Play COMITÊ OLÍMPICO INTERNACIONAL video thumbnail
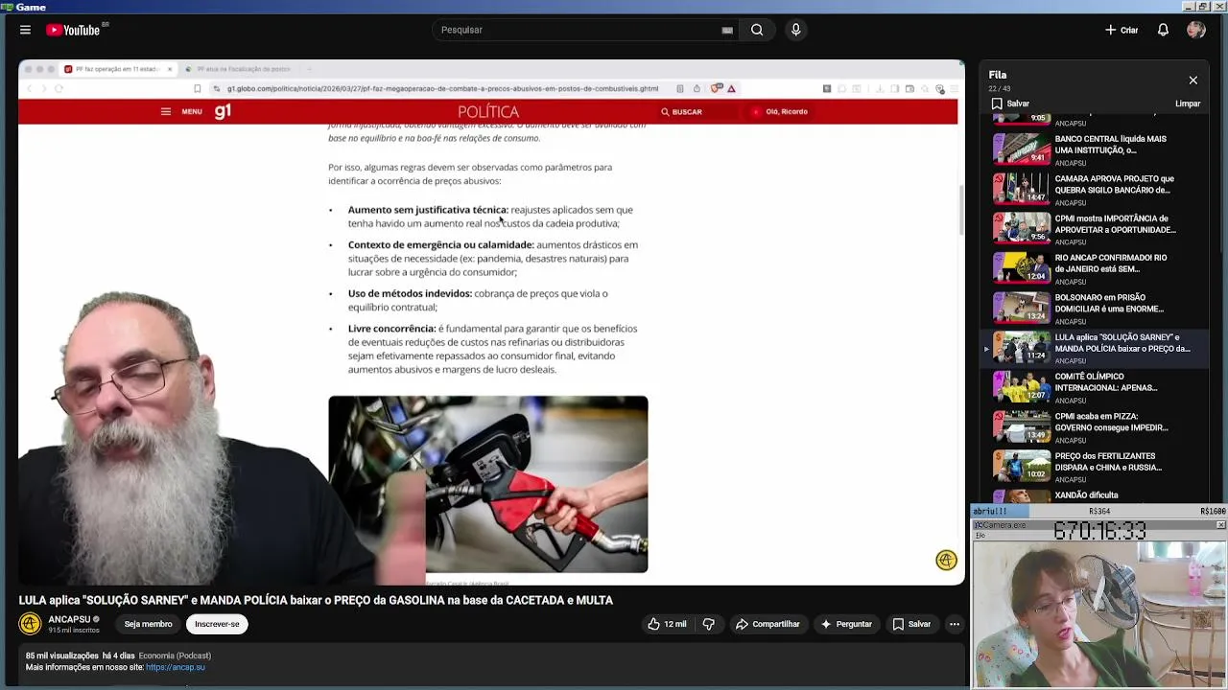This screenshot has width=1228, height=690. pyautogui.click(x=1021, y=386)
